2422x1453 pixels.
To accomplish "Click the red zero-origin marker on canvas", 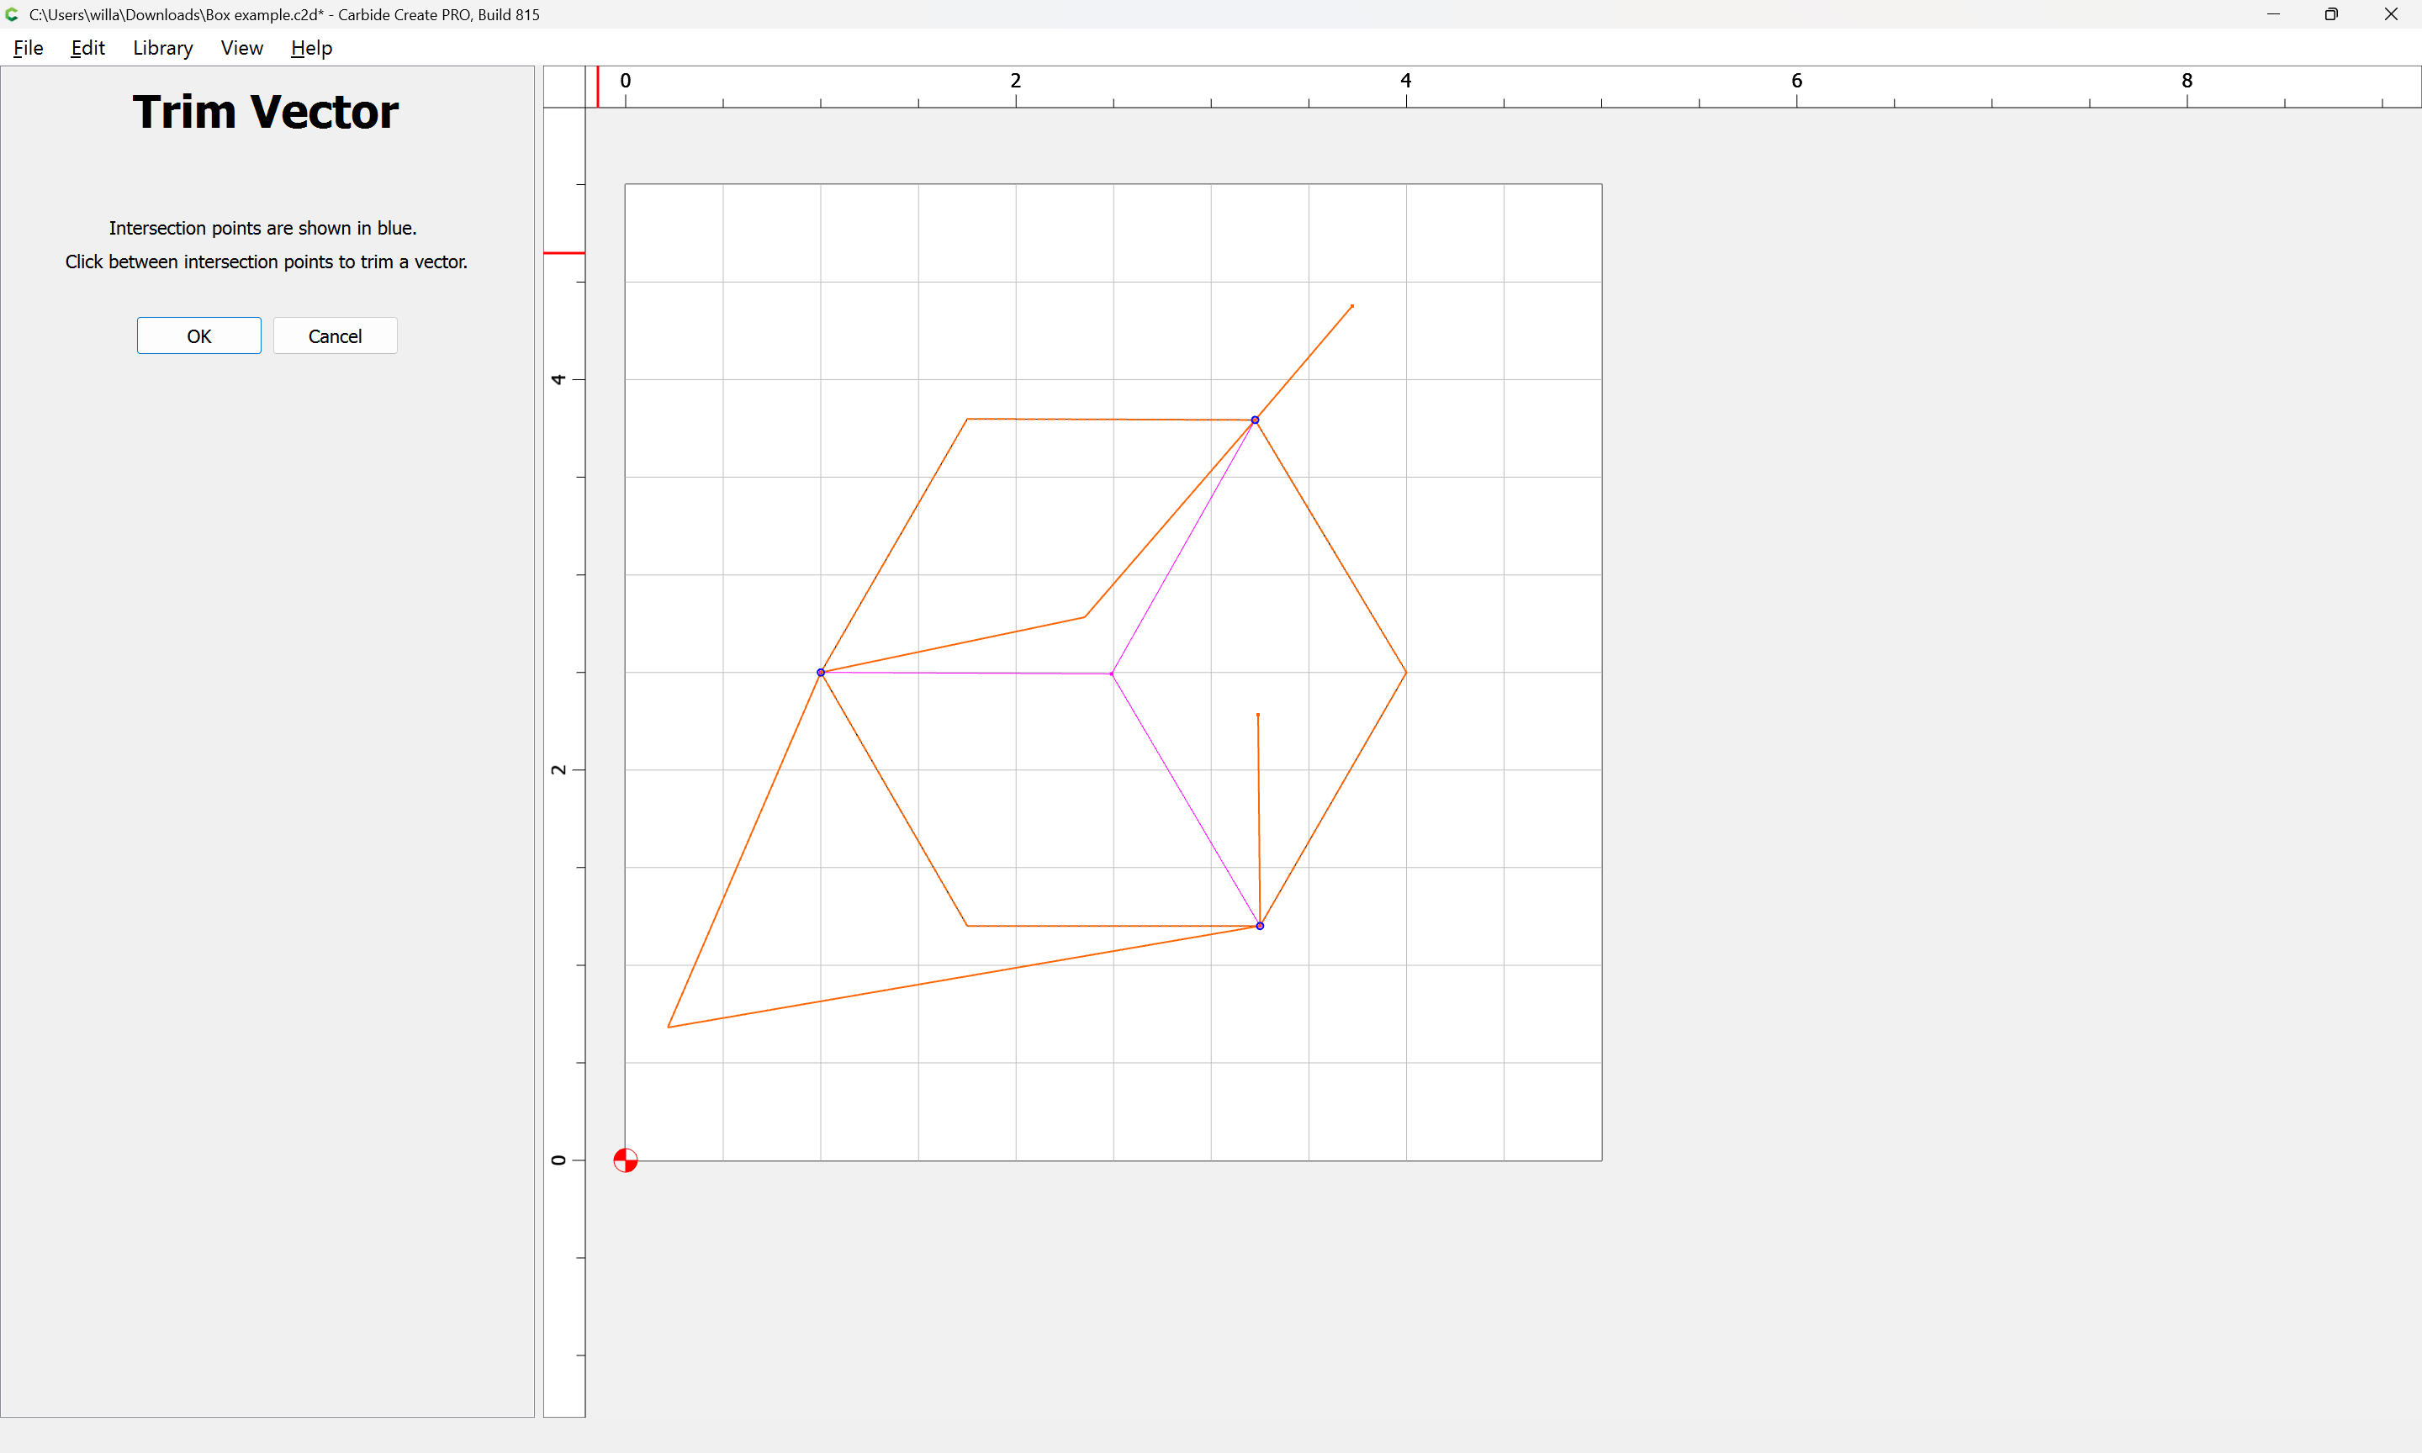I will point(626,1160).
